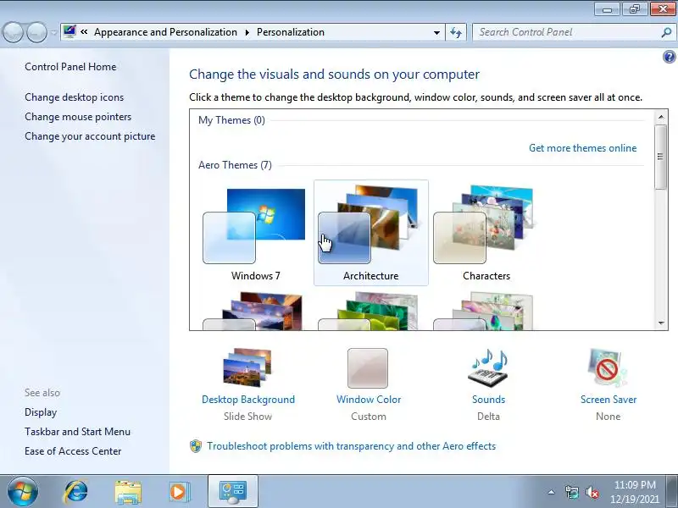The height and width of the screenshot is (508, 678).
Task: Open Control Panel Home link
Action: click(x=70, y=67)
